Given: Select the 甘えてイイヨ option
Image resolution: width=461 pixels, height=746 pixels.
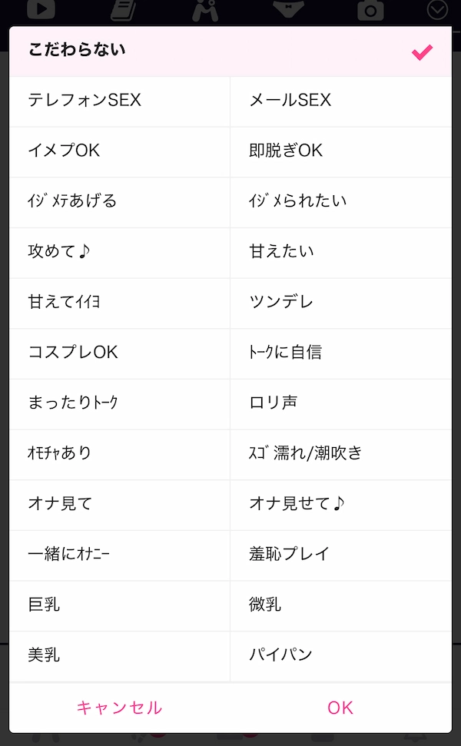Looking at the screenshot, I should click(x=120, y=302).
